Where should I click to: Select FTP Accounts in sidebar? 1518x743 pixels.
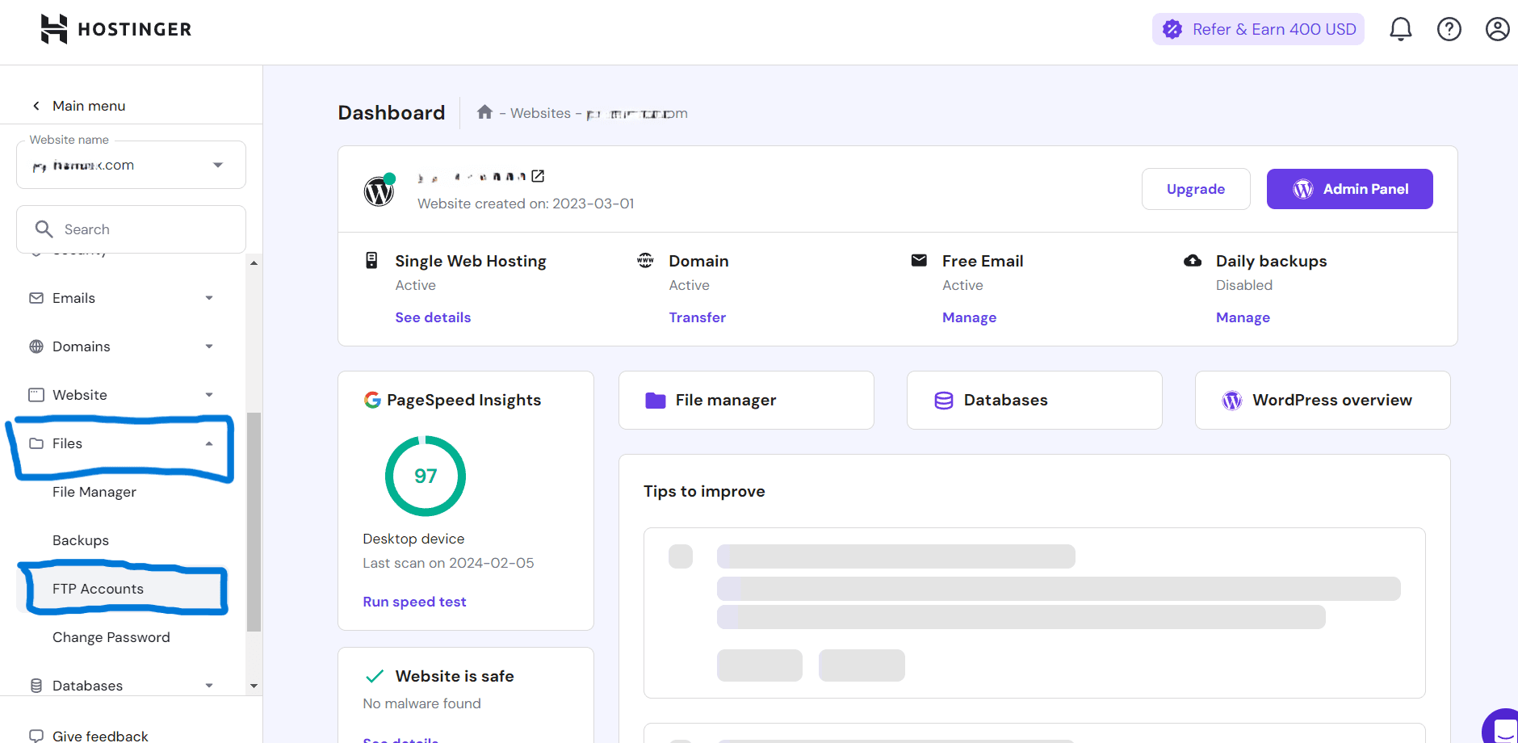98,589
